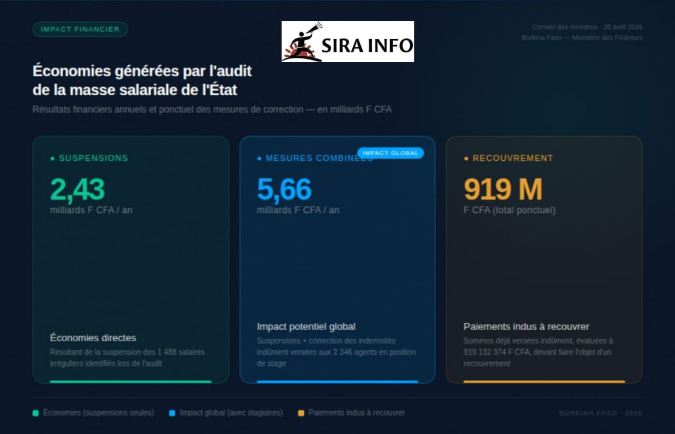Click the orange dot beside RECOUVREMENT
The width and height of the screenshot is (675, 434).
click(x=466, y=159)
